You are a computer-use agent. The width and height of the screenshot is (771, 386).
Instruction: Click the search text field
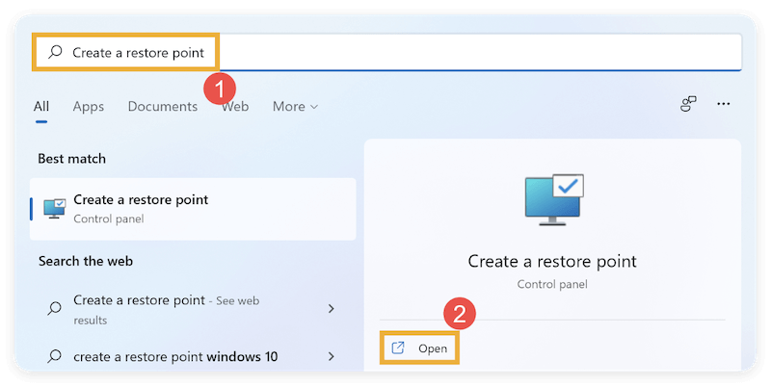[387, 52]
